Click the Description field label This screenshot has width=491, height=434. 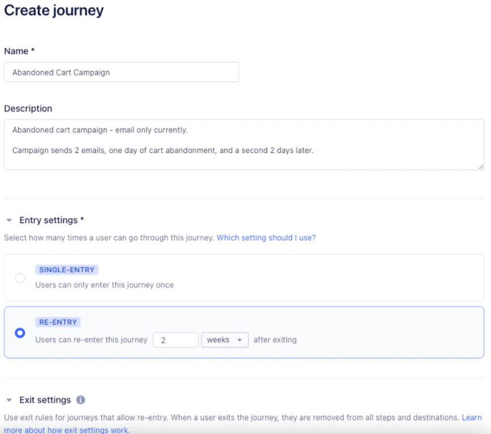coord(28,108)
